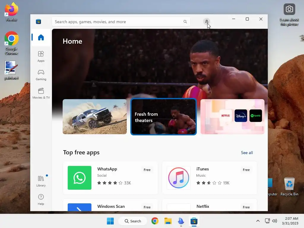Open Help in the sidebar
Viewport: 304px width, 228px height.
tap(41, 199)
